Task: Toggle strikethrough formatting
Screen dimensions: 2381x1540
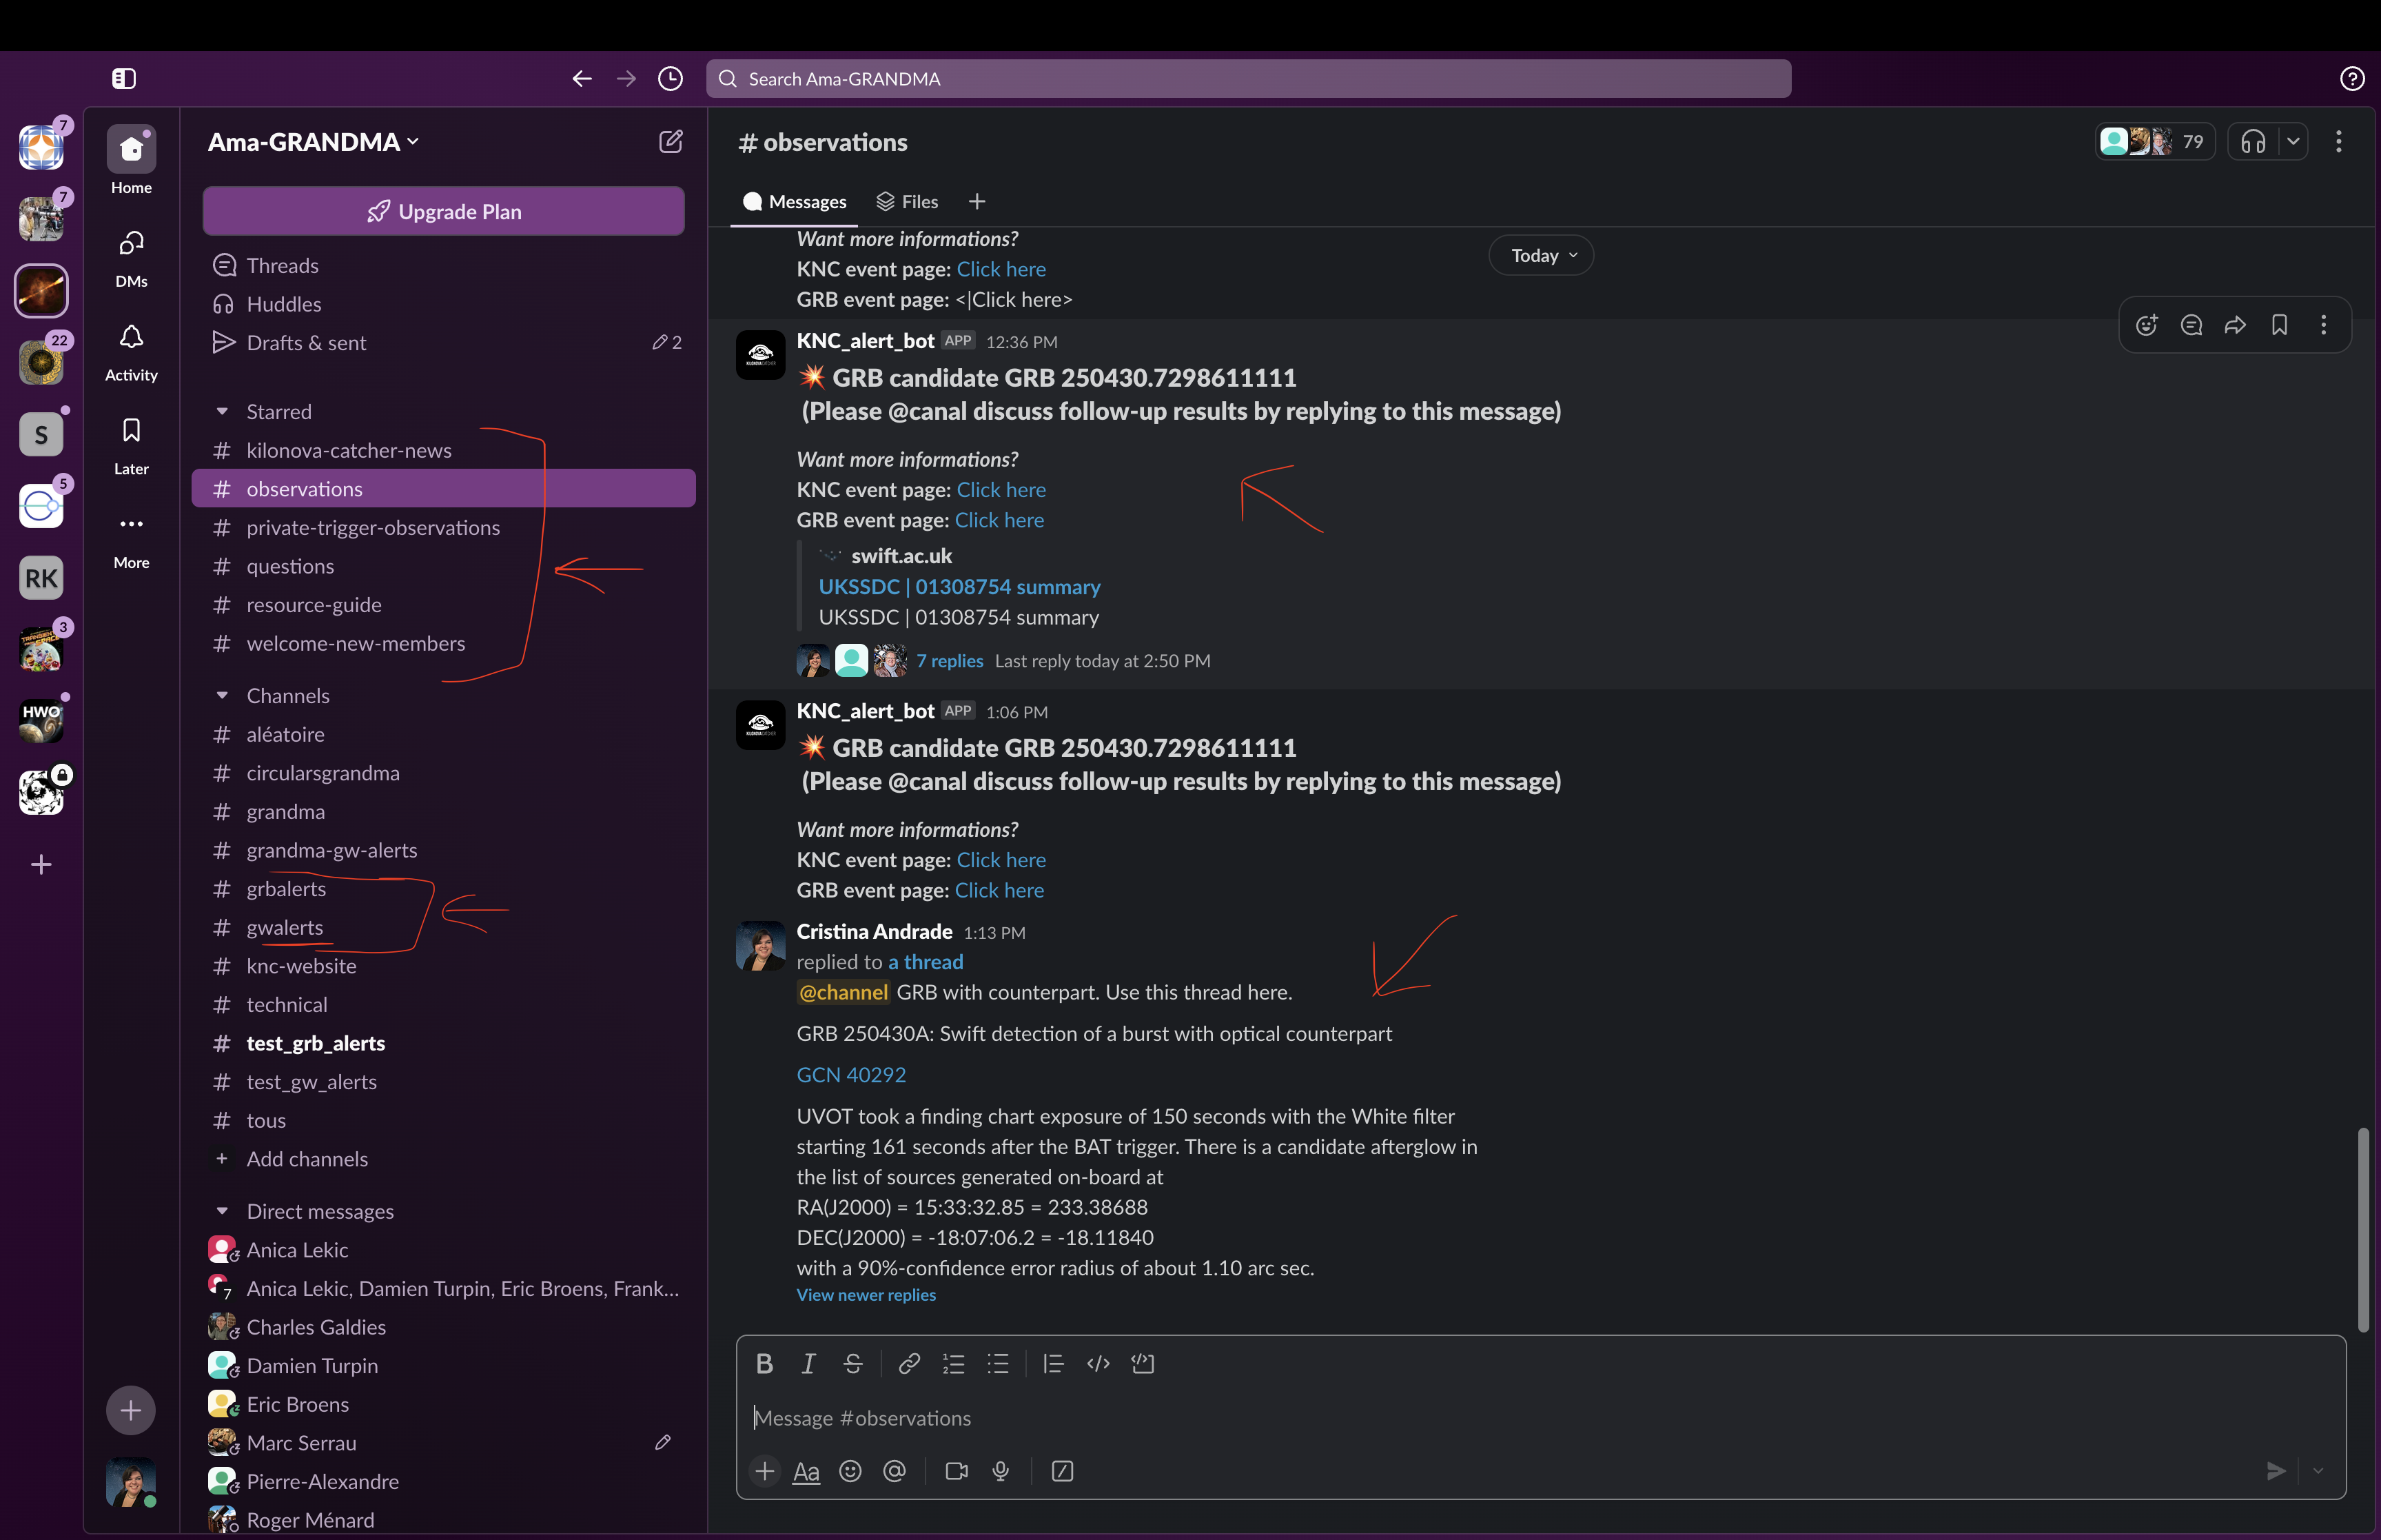Action: [x=852, y=1364]
